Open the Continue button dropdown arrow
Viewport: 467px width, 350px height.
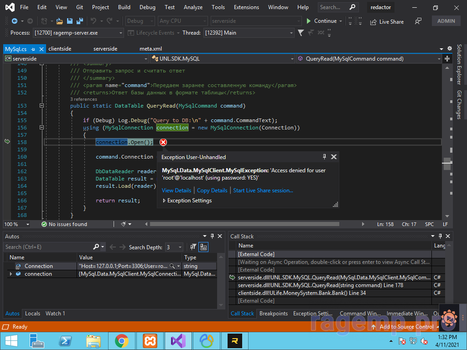(x=340, y=21)
